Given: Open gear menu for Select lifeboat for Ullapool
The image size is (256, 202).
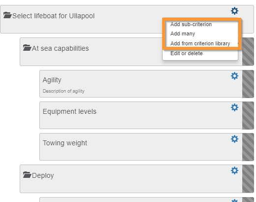Looking at the screenshot, I should [x=234, y=11].
